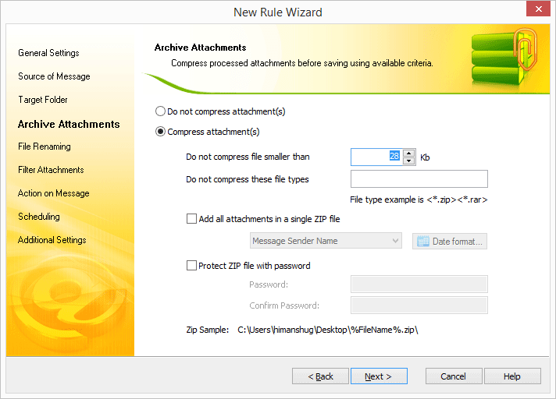The width and height of the screenshot is (556, 399).
Task: Select Do not compress attachment(s) option
Action: [x=161, y=111]
